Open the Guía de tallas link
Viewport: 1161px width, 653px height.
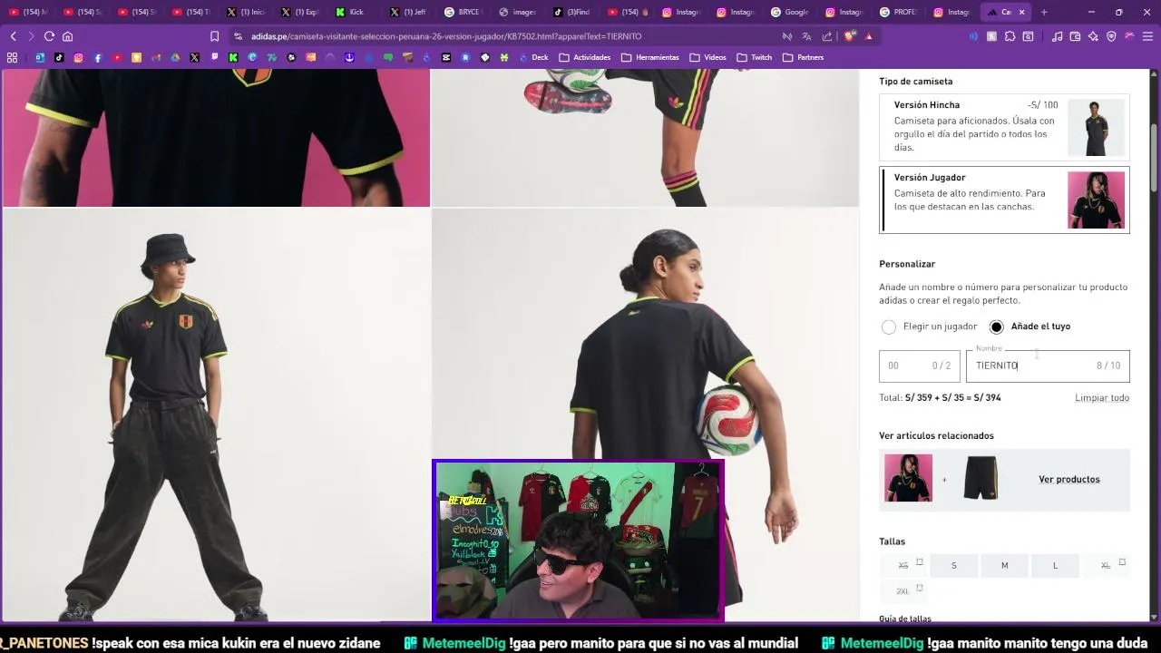pyautogui.click(x=905, y=619)
